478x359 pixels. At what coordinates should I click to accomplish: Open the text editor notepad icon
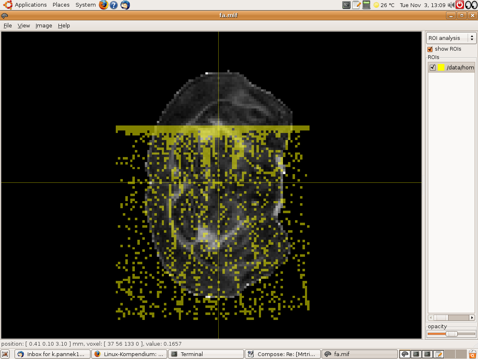coord(356,5)
